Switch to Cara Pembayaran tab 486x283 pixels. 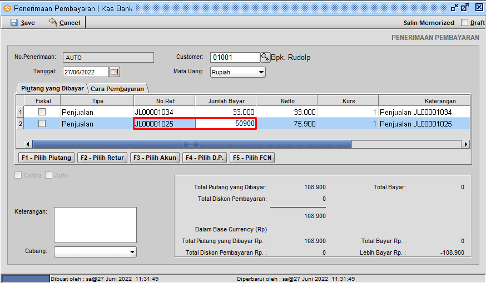click(117, 89)
